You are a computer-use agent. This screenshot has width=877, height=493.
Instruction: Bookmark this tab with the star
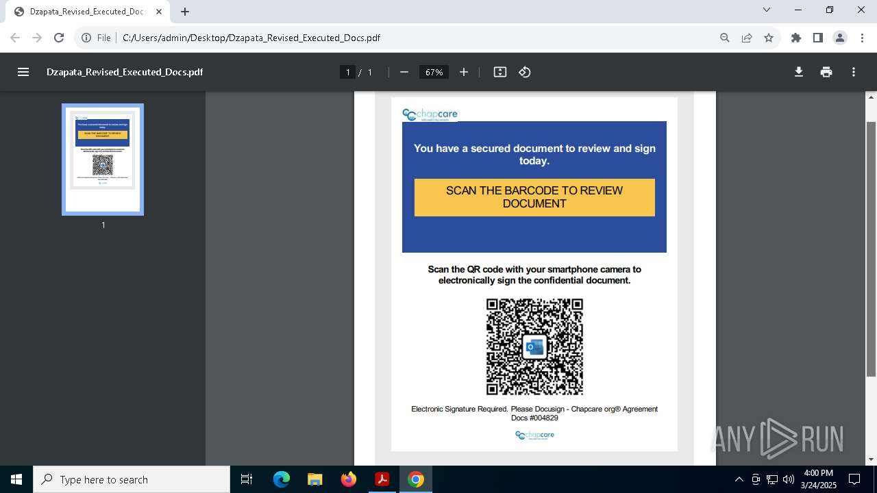click(x=769, y=38)
